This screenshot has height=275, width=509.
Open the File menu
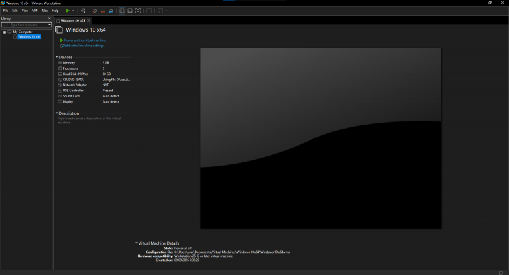(x=5, y=11)
